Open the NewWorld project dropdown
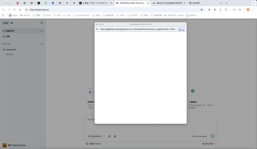This screenshot has width=257, height=149. pos(96,136)
